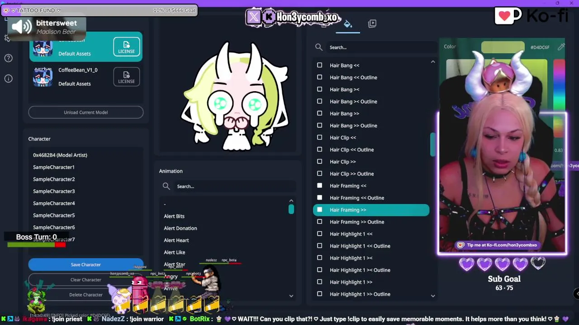Viewport: 579px width, 325px height.
Task: Select Hair Highlight 1 << Outline row text
Action: (360, 246)
